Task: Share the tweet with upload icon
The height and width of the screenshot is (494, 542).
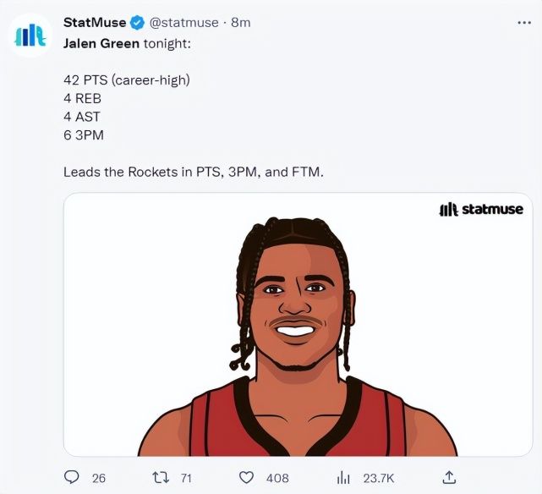Action: point(449,477)
